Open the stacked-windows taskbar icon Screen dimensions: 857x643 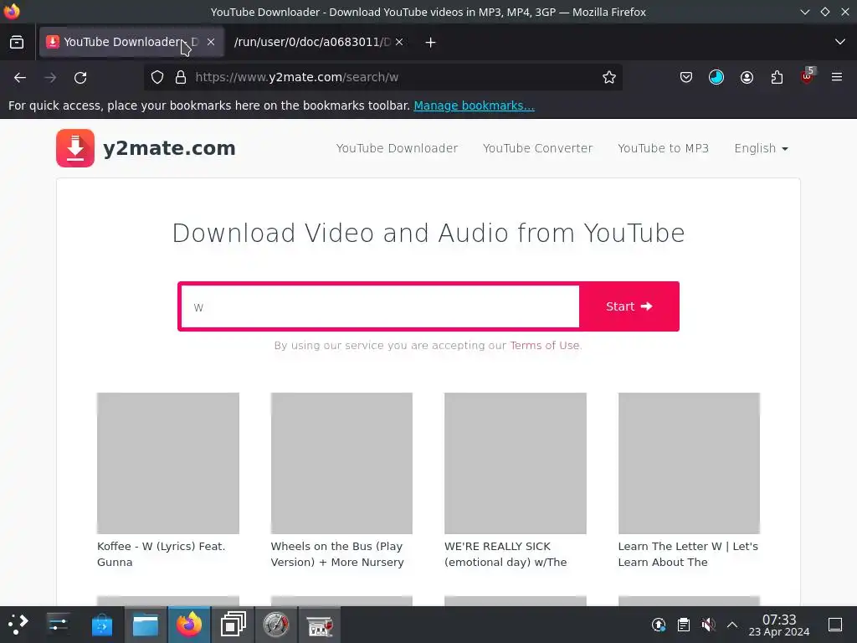click(233, 625)
